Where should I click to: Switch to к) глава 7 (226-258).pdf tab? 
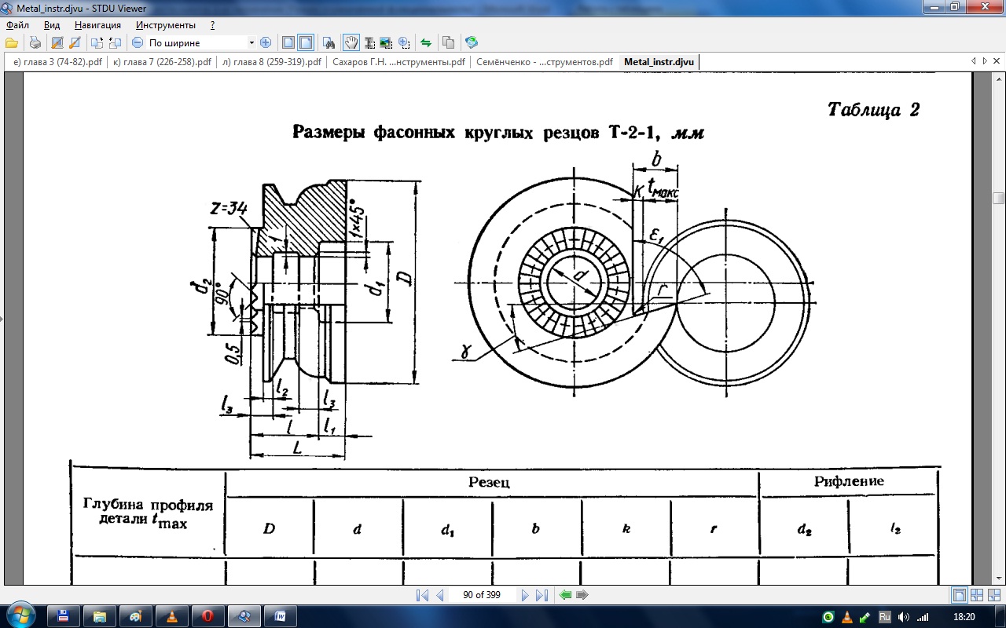click(162, 62)
